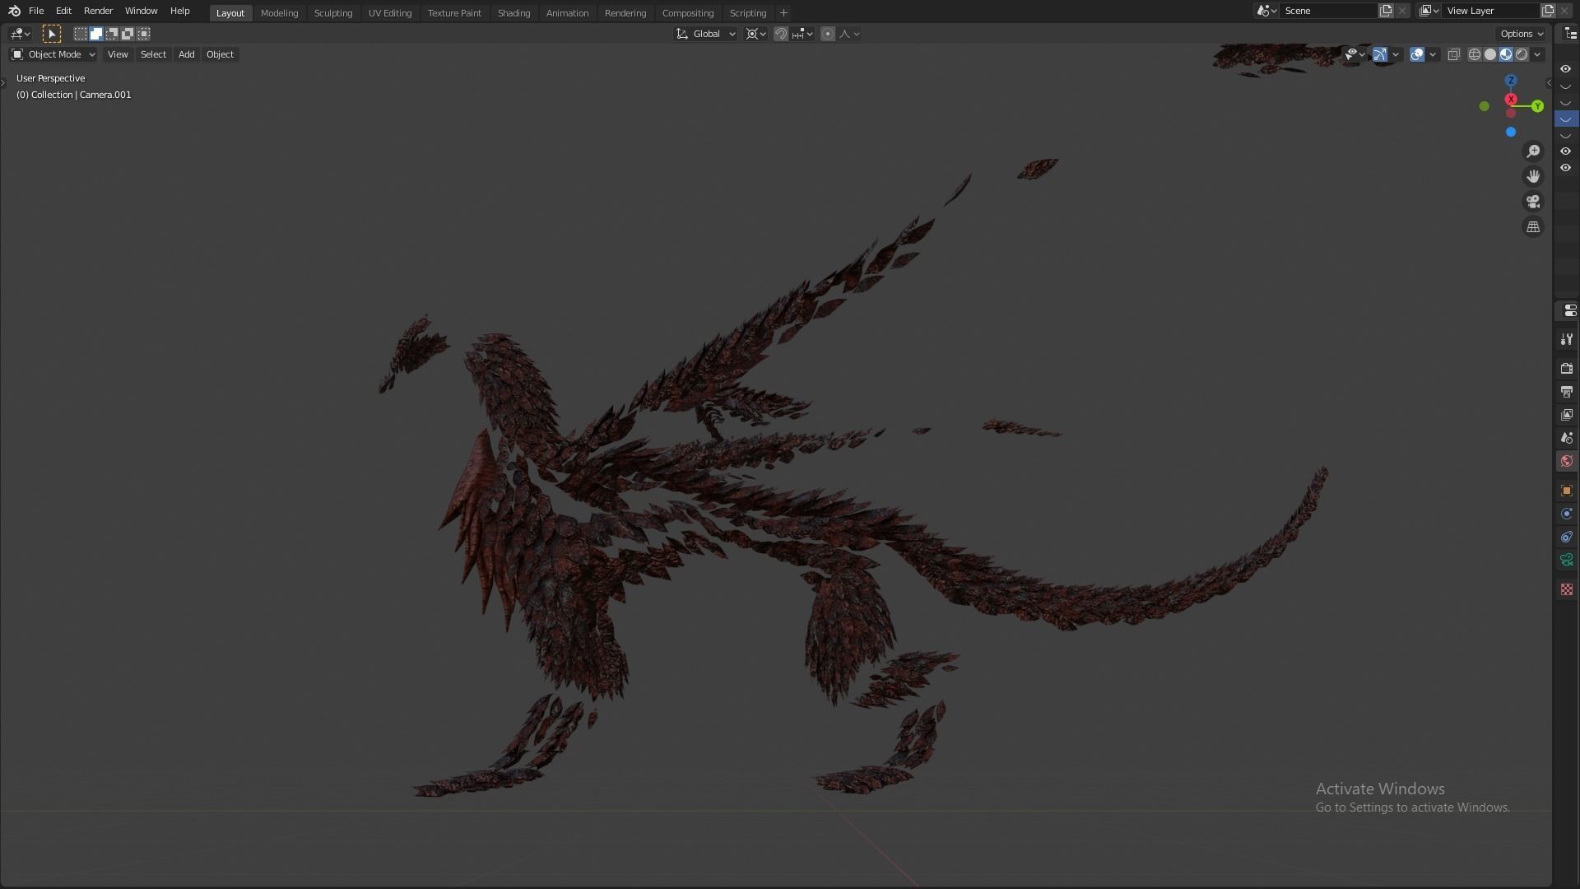This screenshot has height=889, width=1580.
Task: Click the Blender logo icon
Action: (14, 11)
